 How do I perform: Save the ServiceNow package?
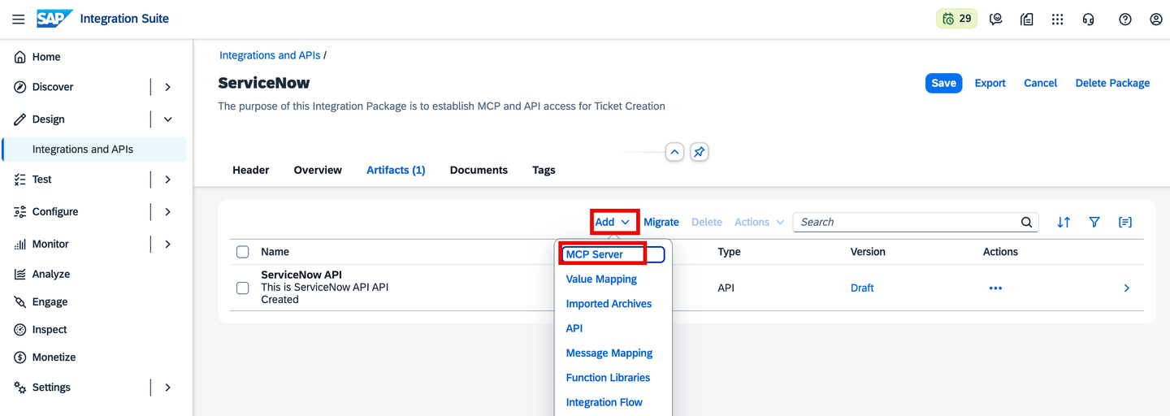tap(943, 83)
